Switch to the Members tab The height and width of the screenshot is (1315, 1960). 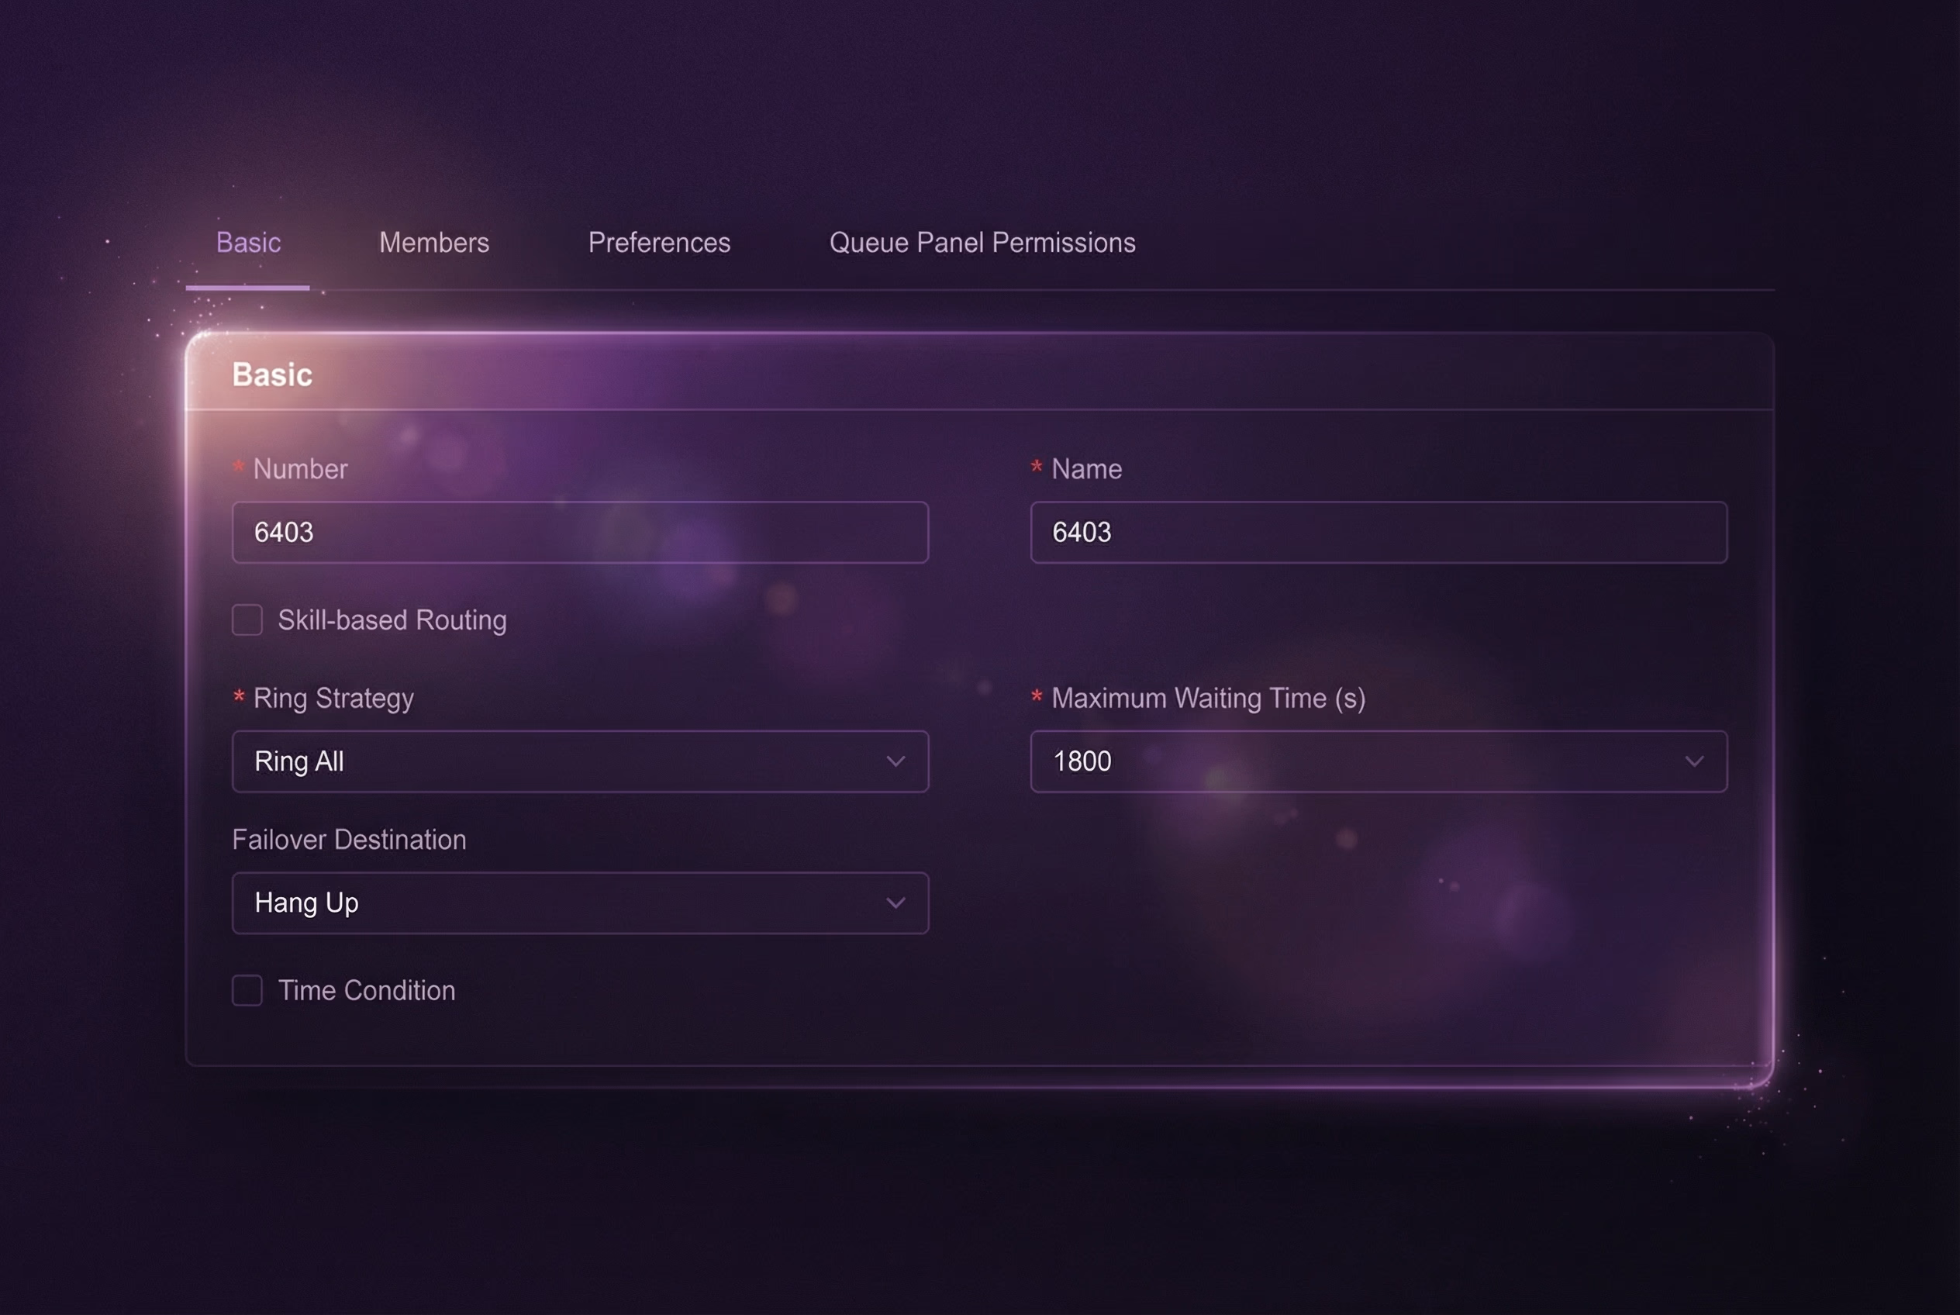(433, 243)
